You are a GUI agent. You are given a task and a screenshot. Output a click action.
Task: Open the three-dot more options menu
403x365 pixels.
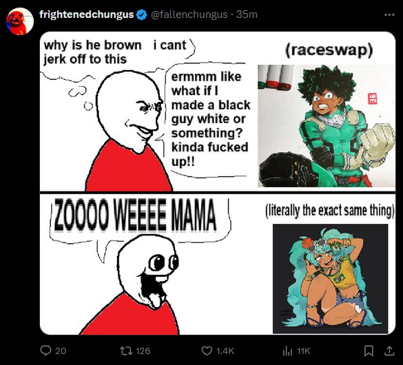coord(389,15)
